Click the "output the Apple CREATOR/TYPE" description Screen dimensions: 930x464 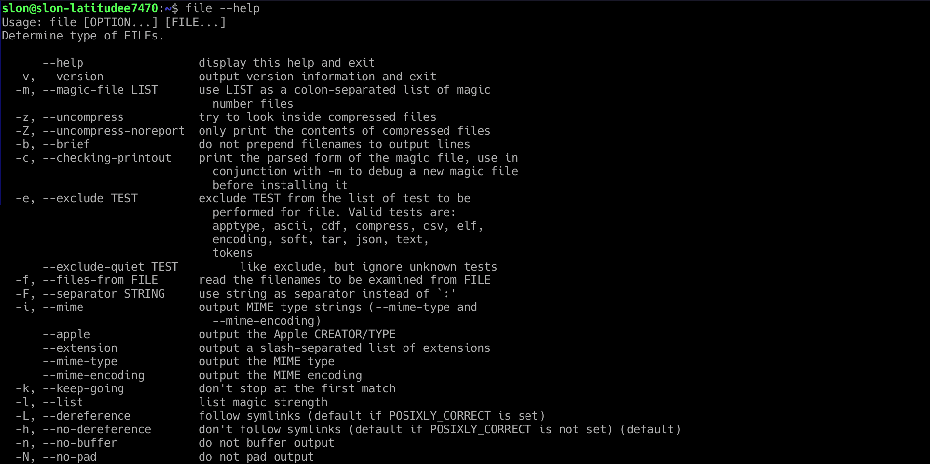[x=297, y=334]
